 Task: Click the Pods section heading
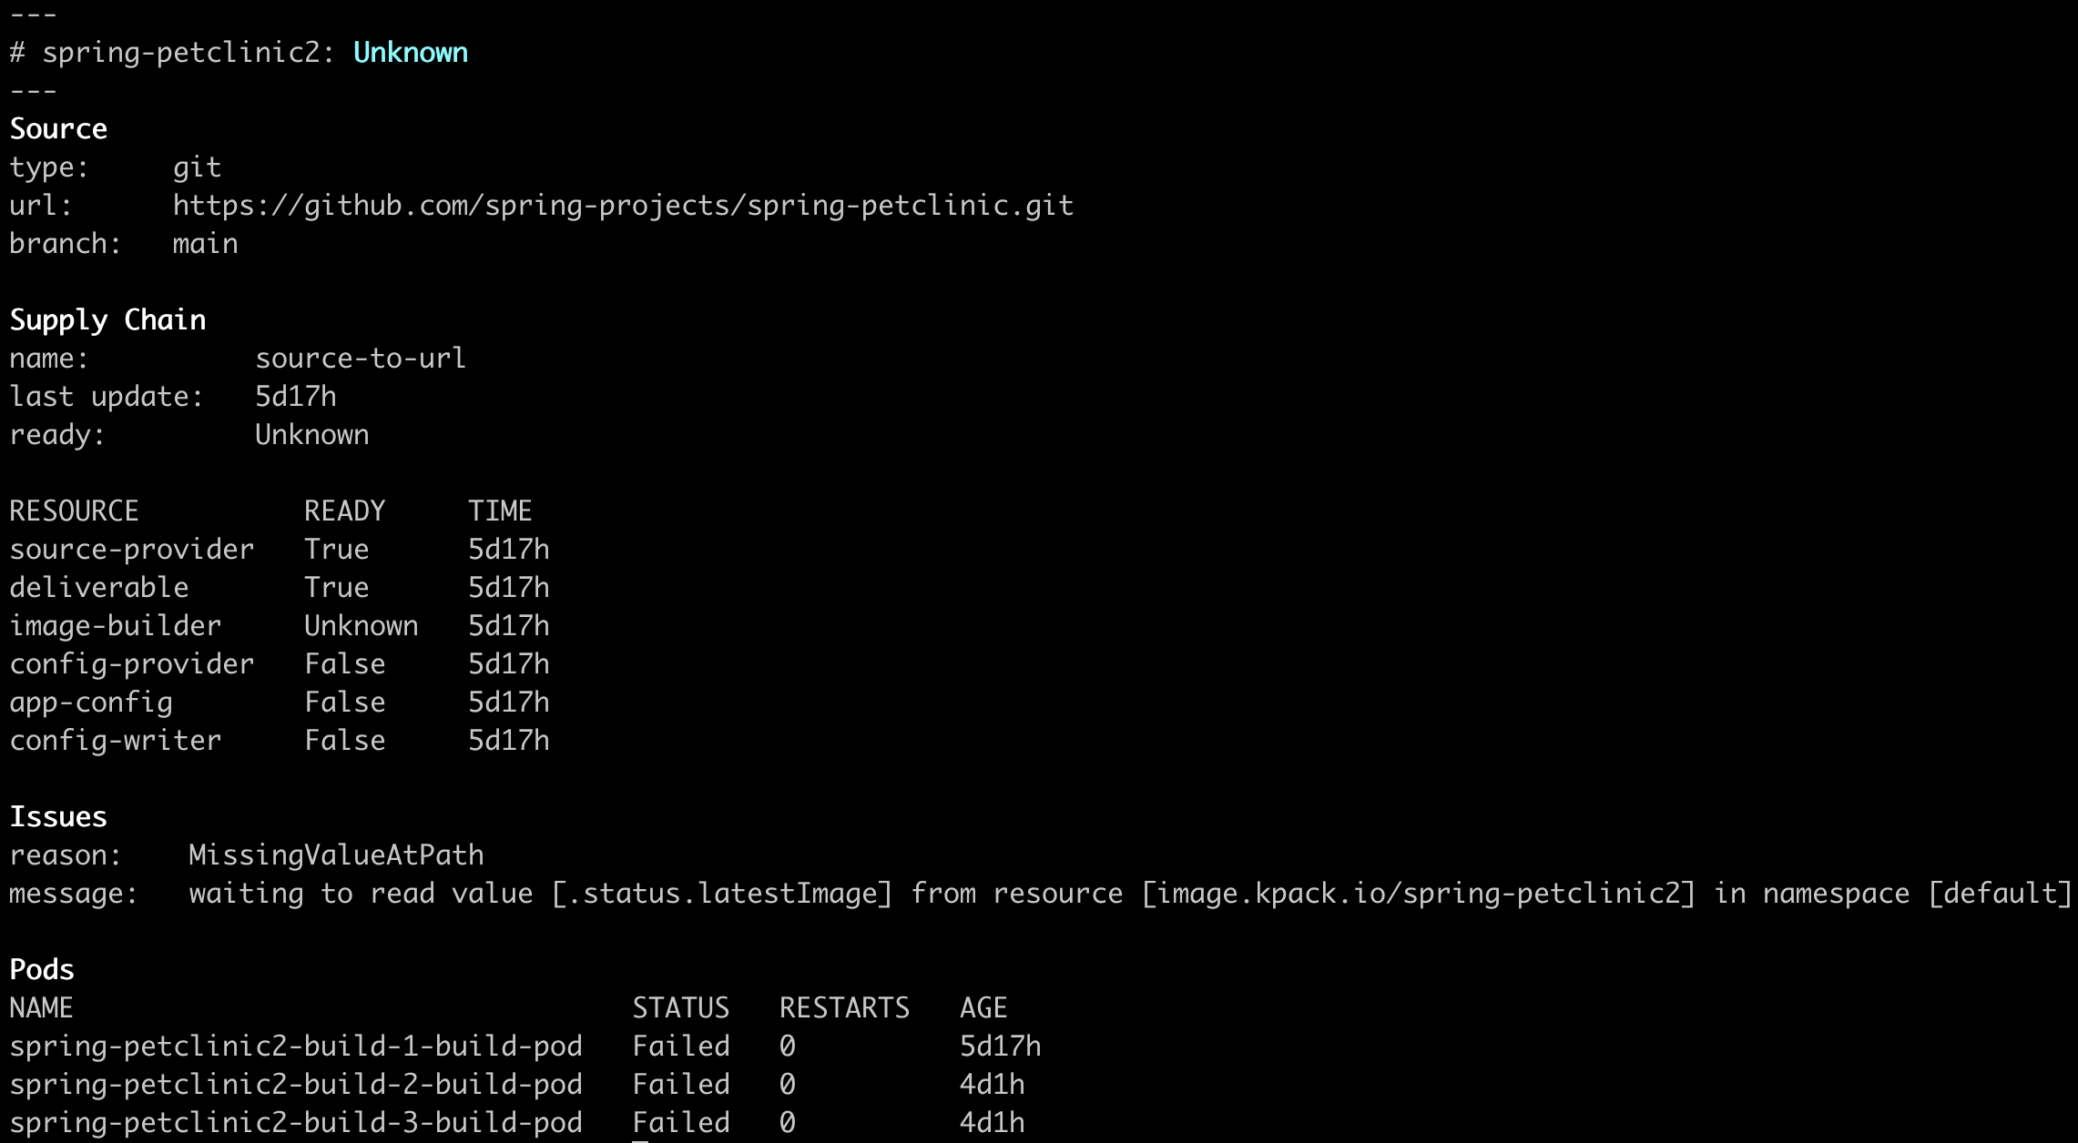coord(42,969)
